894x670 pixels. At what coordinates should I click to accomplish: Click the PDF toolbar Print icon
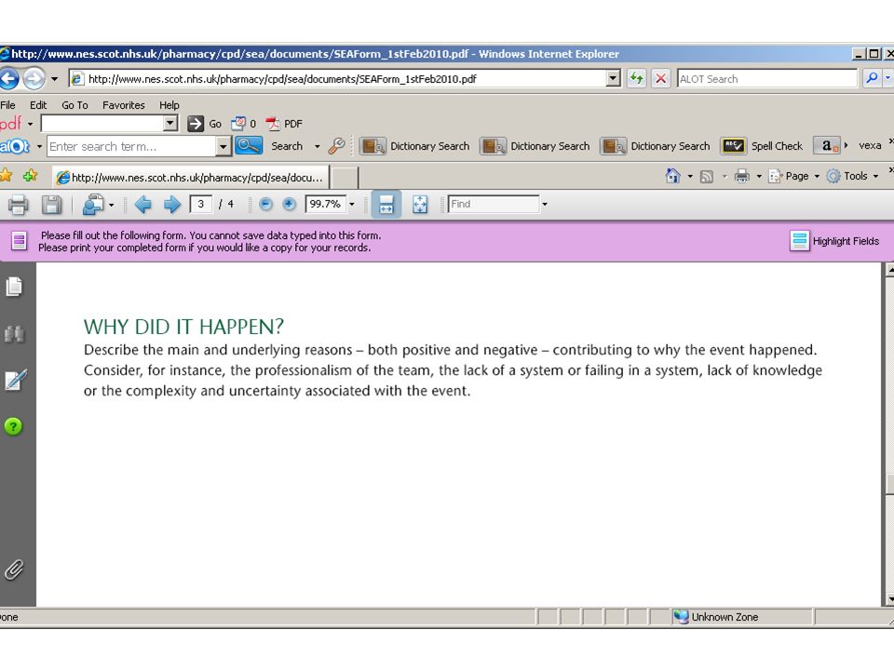pyautogui.click(x=18, y=205)
